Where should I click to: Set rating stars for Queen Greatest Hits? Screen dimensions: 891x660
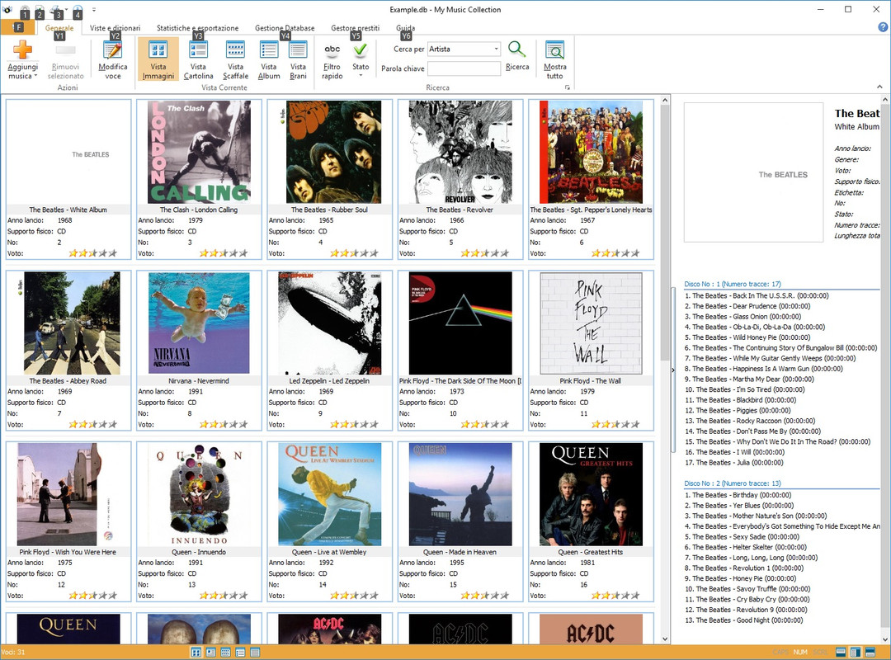(615, 596)
